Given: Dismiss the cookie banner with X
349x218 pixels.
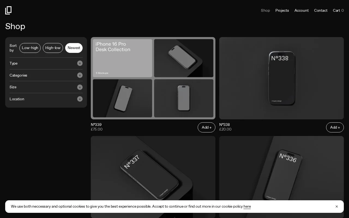Looking at the screenshot, I should pyautogui.click(x=337, y=207).
